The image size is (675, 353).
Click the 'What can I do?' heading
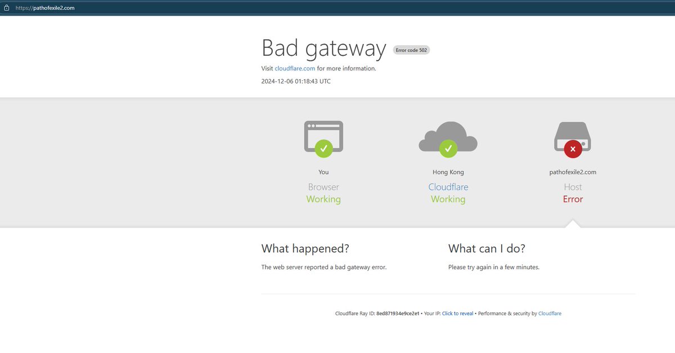tap(487, 249)
